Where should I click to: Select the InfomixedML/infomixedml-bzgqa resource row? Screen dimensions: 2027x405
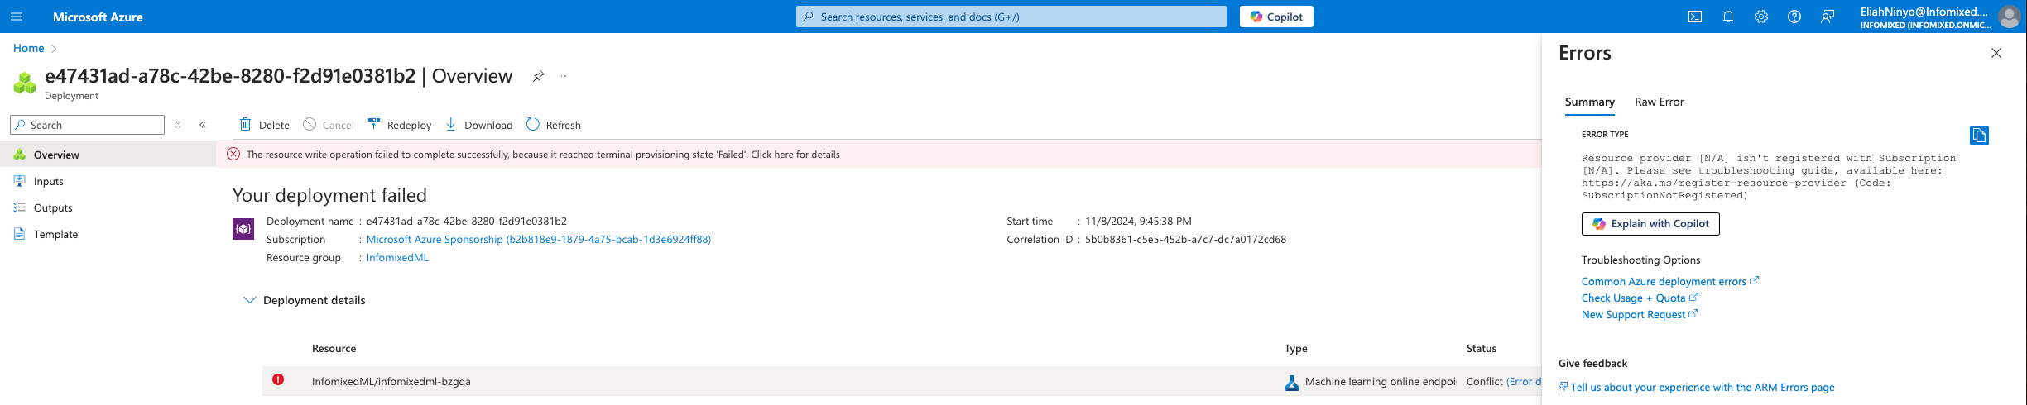tap(902, 381)
